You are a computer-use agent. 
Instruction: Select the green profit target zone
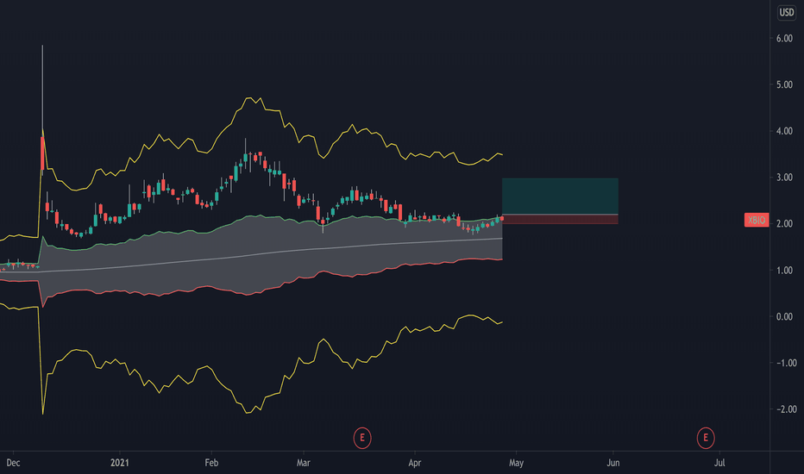coord(560,196)
